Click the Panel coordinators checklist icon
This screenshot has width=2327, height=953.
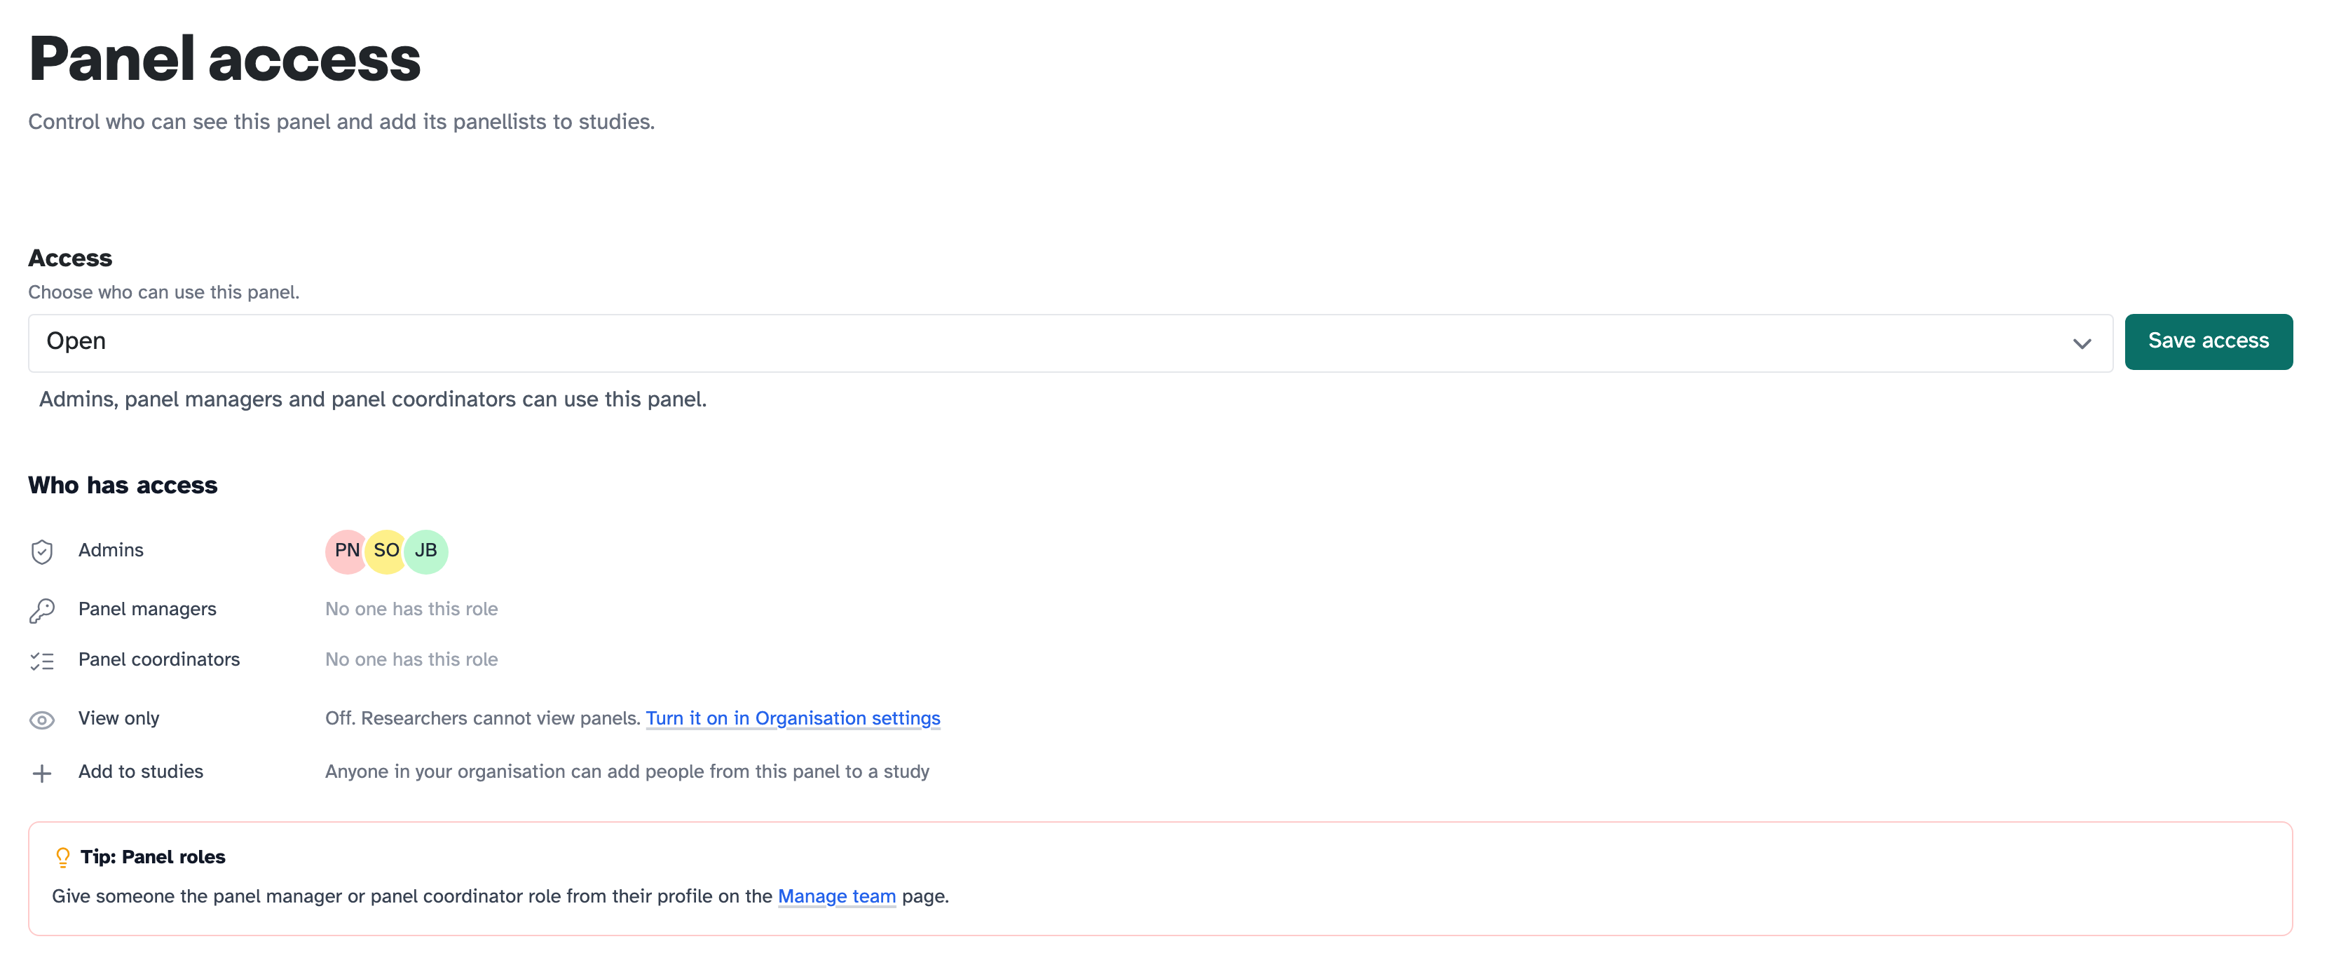tap(41, 661)
